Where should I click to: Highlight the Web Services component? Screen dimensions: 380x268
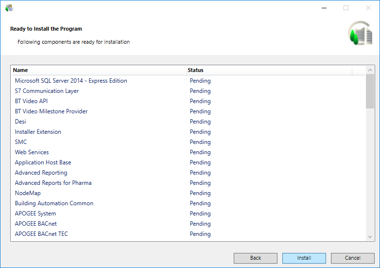click(x=32, y=152)
